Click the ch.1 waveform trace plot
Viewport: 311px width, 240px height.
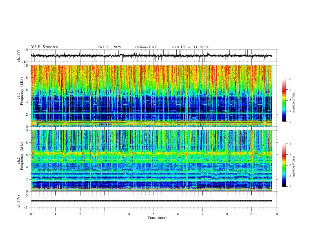click(151, 56)
